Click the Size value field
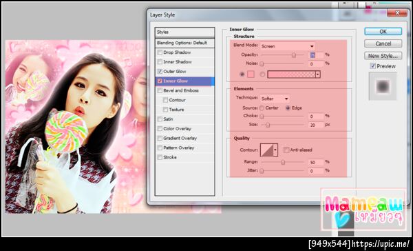This screenshot has width=413, height=251. pyautogui.click(x=317, y=125)
